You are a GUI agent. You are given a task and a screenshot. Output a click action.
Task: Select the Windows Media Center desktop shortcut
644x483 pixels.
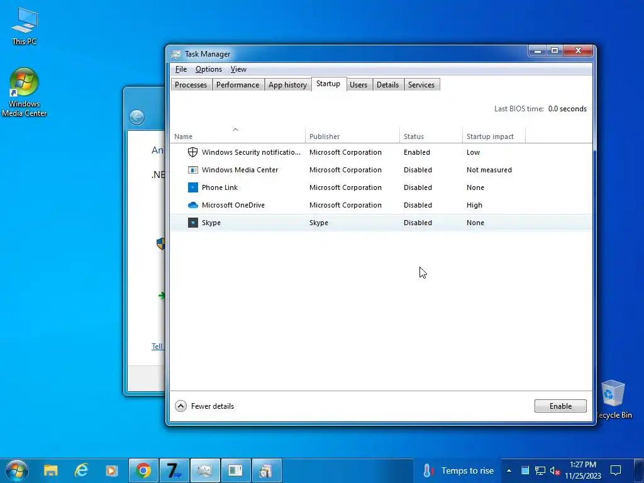coord(24,92)
